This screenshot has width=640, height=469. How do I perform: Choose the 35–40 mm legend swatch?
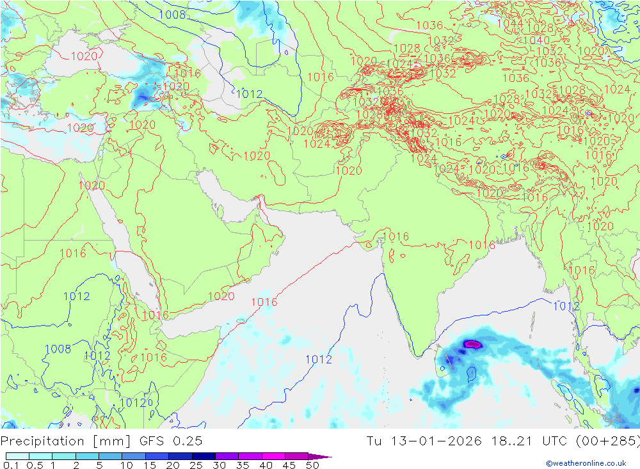250,456
